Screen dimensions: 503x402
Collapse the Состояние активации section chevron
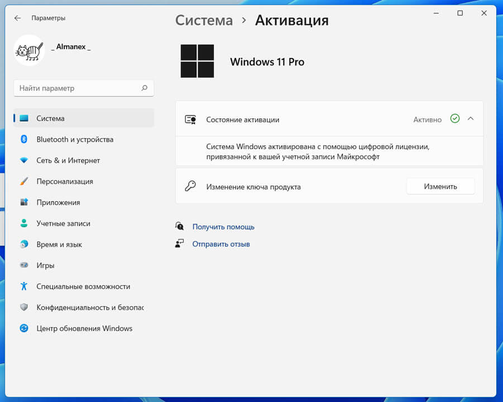(471, 119)
